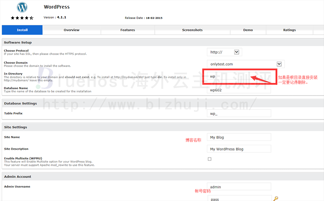Click the Site Name field 'My Blog'
The width and height of the screenshot is (324, 201).
pyautogui.click(x=239, y=137)
